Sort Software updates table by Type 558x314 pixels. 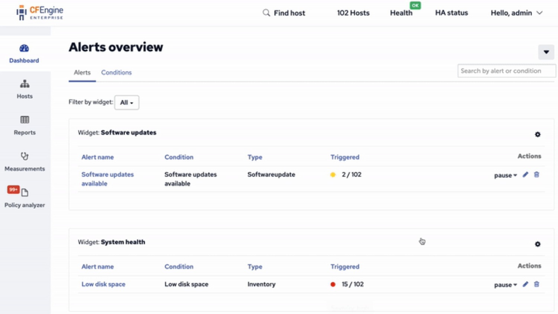pos(255,157)
